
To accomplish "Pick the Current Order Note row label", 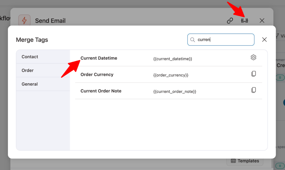I will [x=101, y=91].
